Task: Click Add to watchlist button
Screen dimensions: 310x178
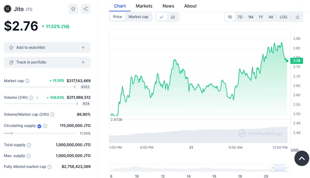Action: click(x=47, y=48)
